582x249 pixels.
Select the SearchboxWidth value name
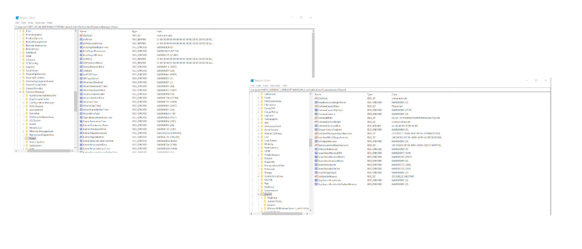pyautogui.click(x=327, y=165)
